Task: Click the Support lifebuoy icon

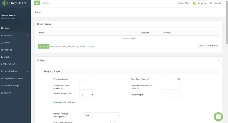Action: pyautogui.click(x=2, y=93)
